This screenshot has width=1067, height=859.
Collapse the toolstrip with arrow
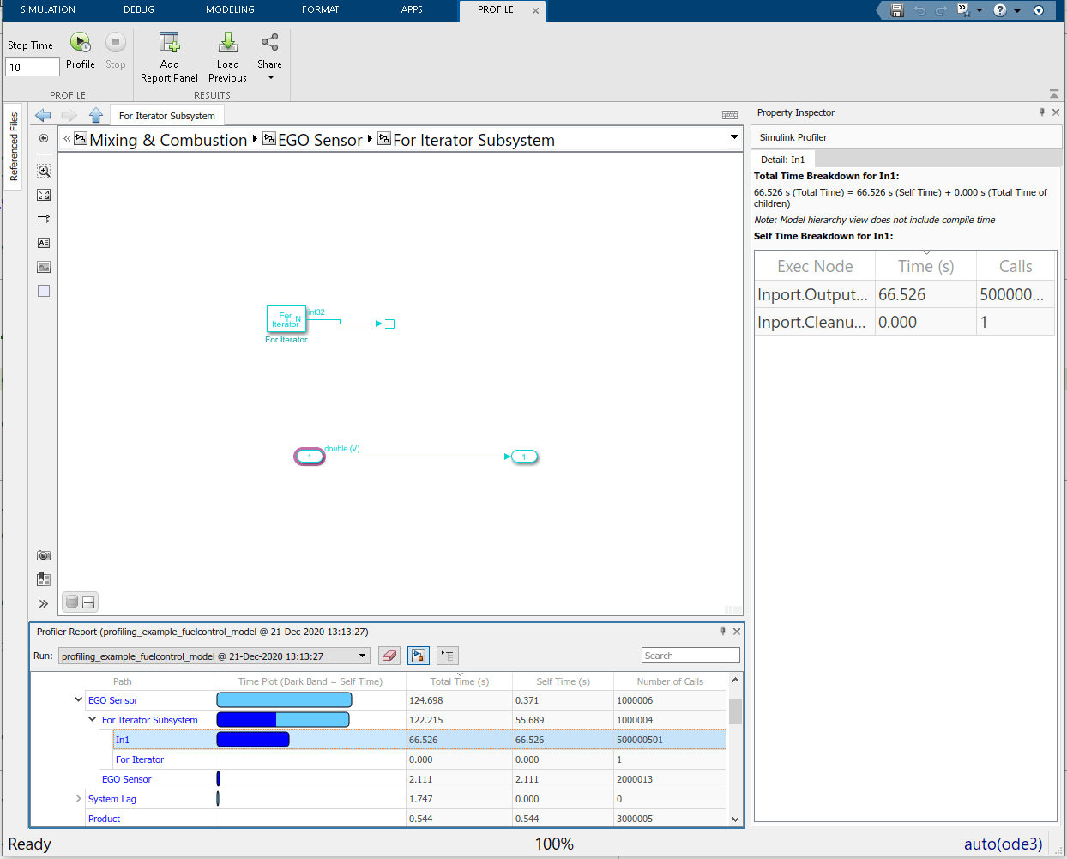click(x=1054, y=94)
